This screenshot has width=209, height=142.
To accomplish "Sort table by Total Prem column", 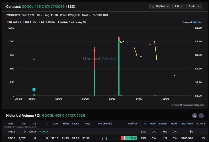I will pos(187,124).
